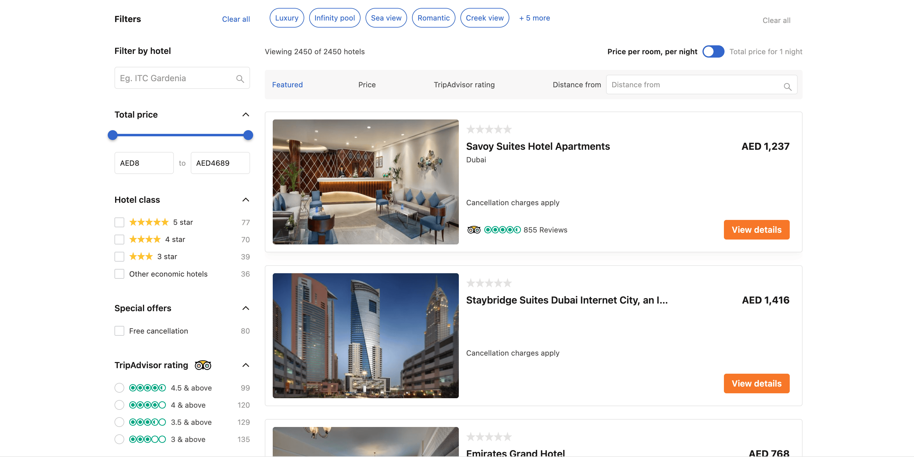Collapse the Total price filter section
Image resolution: width=914 pixels, height=457 pixels.
coord(245,114)
